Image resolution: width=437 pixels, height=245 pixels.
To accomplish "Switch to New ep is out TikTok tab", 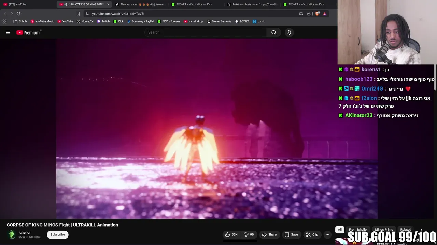I will click(140, 4).
